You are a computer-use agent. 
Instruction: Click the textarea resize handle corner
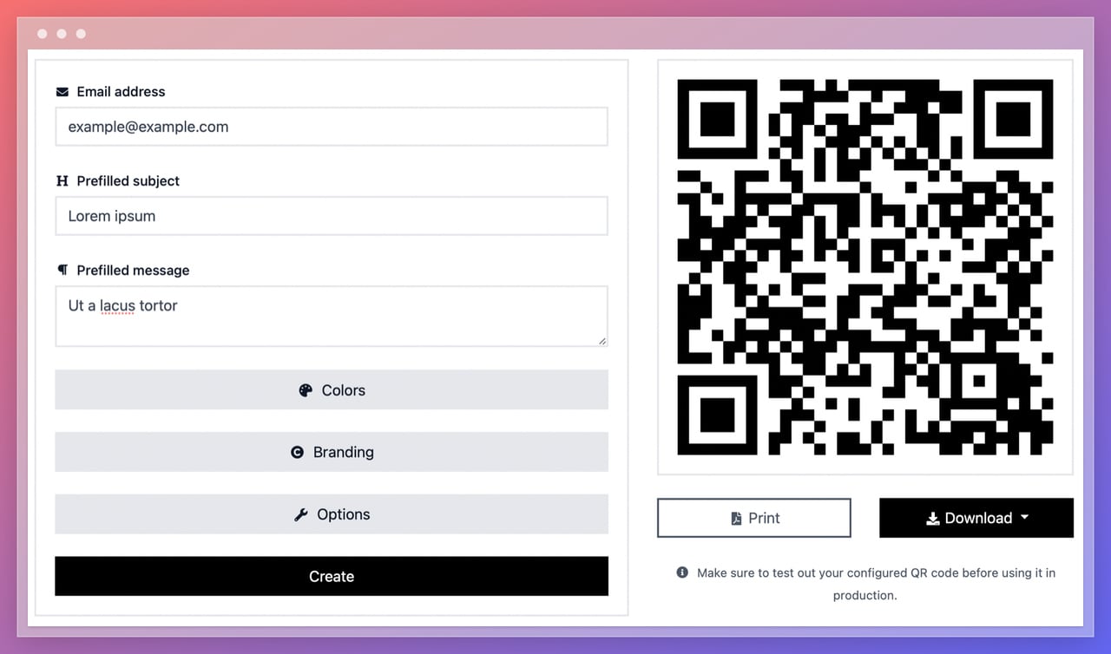[x=602, y=341]
